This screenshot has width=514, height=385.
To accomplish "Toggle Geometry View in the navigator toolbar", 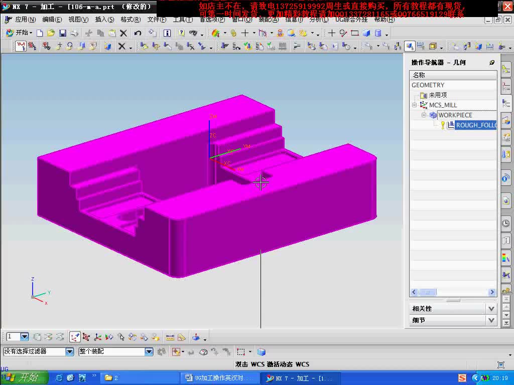I will pyautogui.click(x=410, y=46).
